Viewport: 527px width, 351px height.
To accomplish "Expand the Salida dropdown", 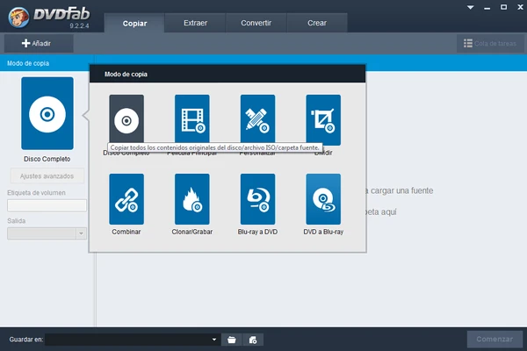I will point(81,233).
